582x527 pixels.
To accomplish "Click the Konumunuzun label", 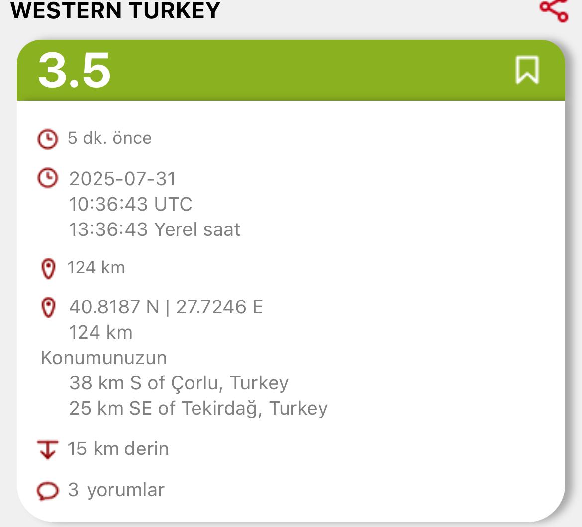I will point(103,358).
